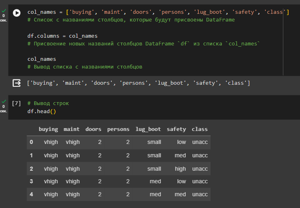Click the persons value 2 in row 0
Screen dimensions: 300x208
click(128, 142)
